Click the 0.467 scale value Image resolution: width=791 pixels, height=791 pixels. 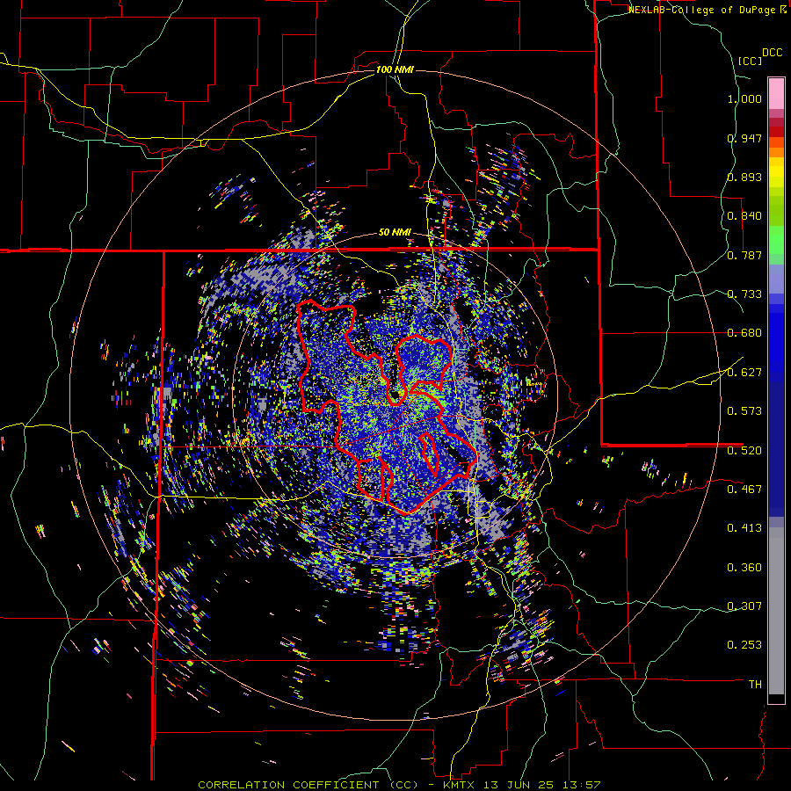[x=744, y=490]
